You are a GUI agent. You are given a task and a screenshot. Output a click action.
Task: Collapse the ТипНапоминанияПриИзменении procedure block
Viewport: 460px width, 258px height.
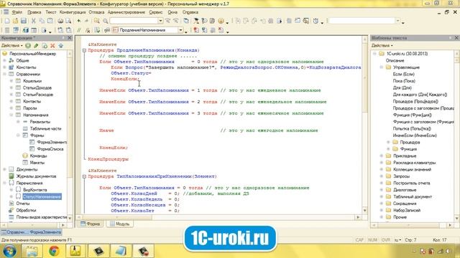(x=84, y=176)
